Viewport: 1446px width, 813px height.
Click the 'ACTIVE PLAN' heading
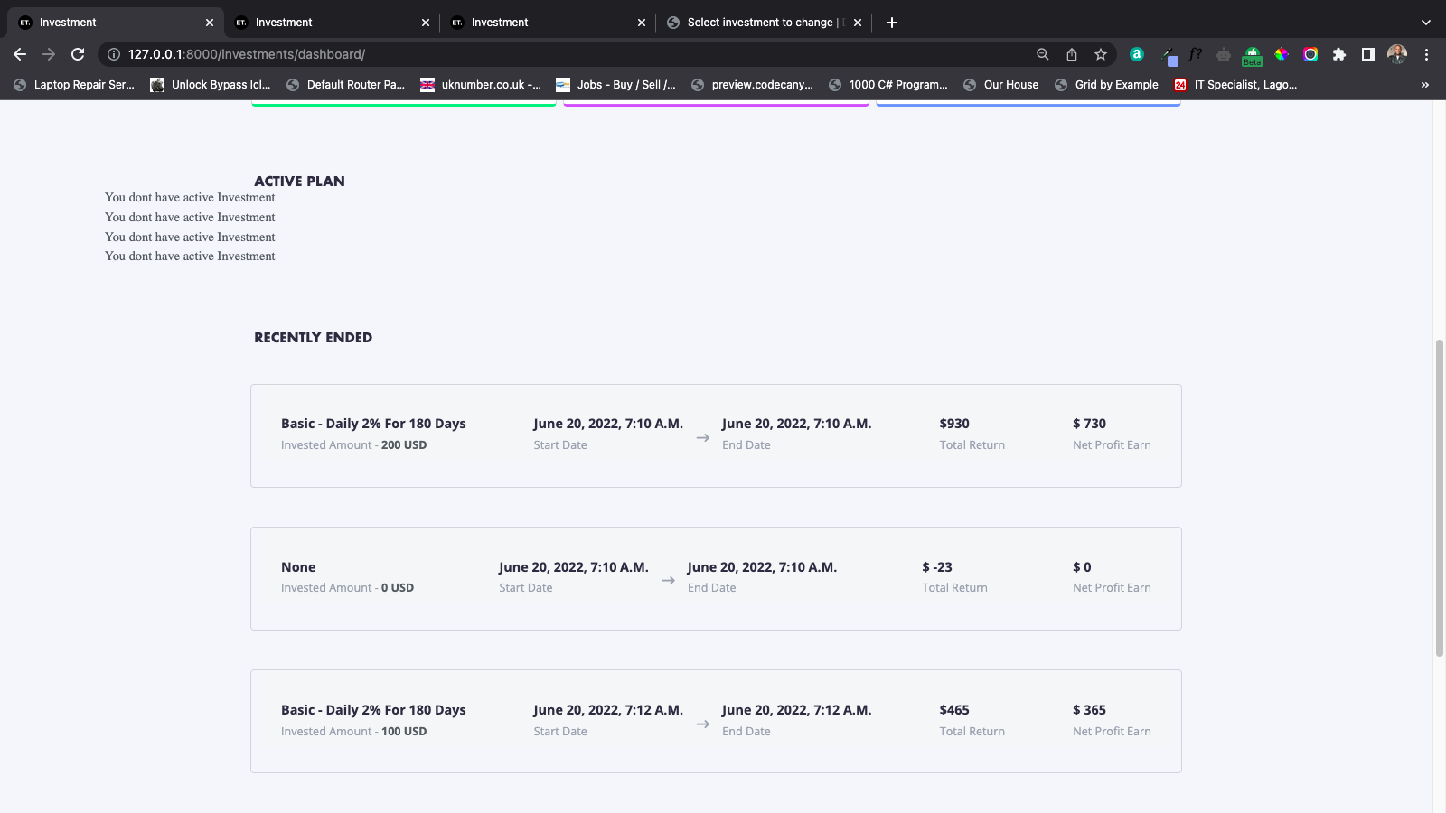coord(299,182)
